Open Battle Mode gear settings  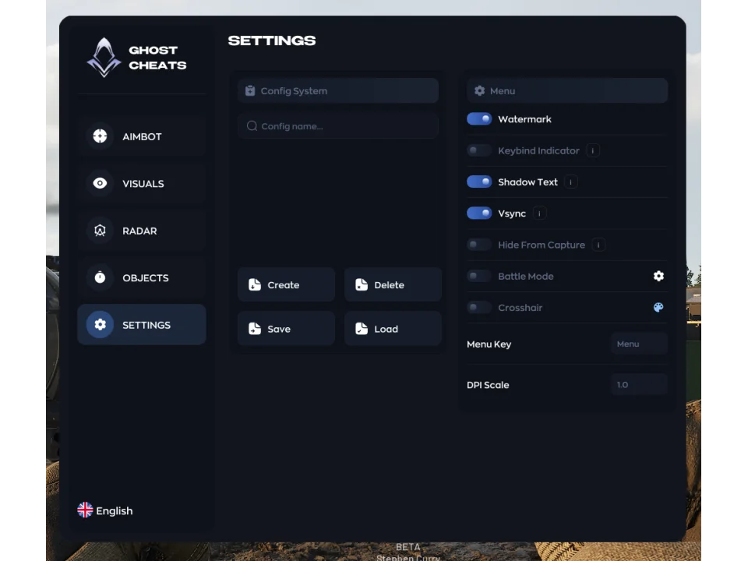pos(659,276)
